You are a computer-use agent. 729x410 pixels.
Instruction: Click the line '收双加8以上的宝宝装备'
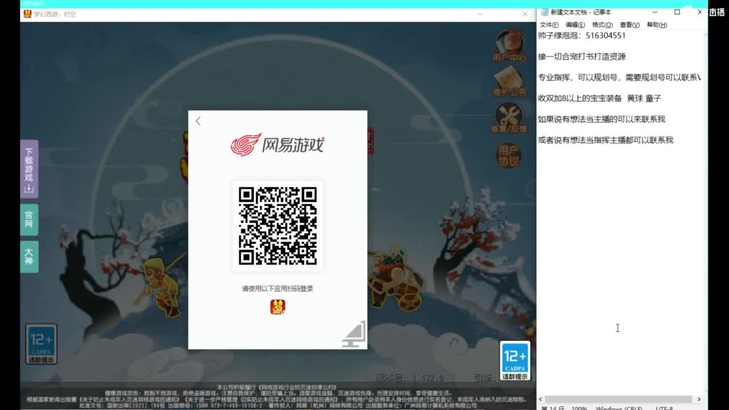point(599,99)
